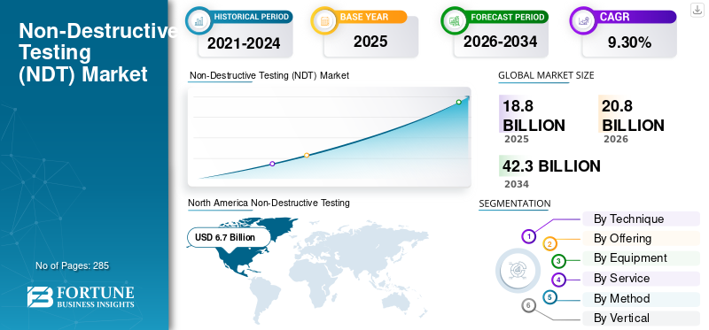The height and width of the screenshot is (330, 709).
Task: Click the Forecast Period green chart icon
Action: 455,20
